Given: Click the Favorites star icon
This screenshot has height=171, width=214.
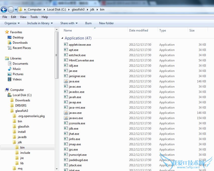Looking at the screenshot, I should [7, 32].
